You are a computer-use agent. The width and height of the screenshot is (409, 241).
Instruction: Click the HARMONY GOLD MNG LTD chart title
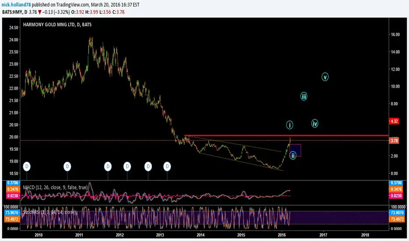tap(57, 25)
